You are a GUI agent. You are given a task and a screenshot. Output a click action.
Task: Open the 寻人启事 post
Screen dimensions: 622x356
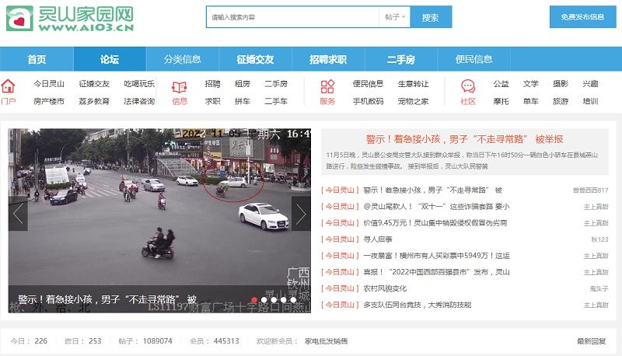[378, 239]
